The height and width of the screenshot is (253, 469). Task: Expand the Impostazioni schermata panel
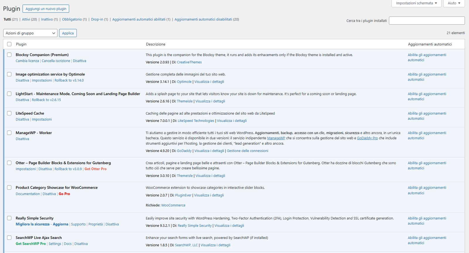(416, 3)
